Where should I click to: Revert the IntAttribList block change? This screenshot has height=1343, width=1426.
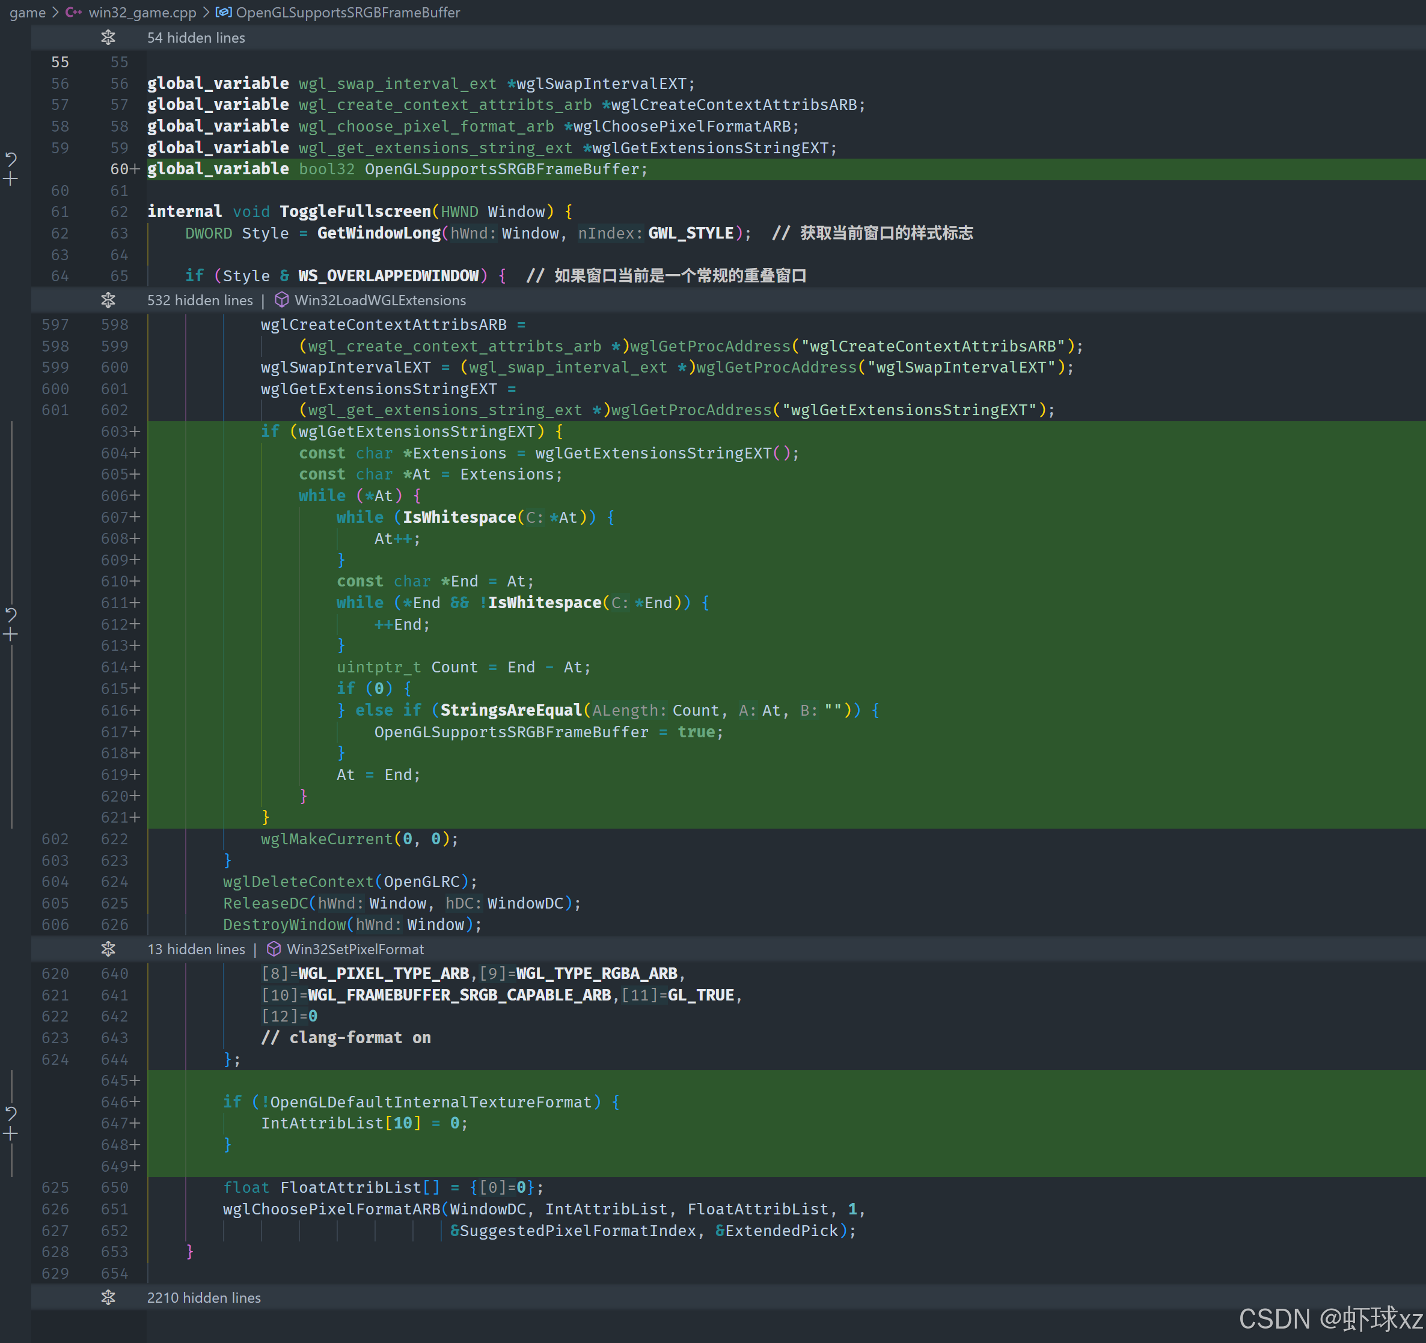[x=11, y=1113]
